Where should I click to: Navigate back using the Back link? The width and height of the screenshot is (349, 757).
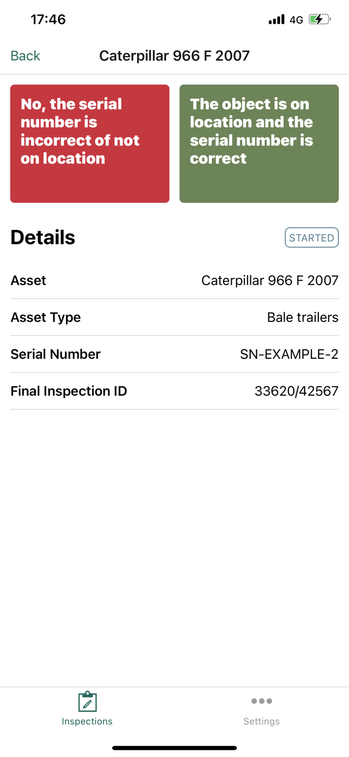click(x=25, y=56)
